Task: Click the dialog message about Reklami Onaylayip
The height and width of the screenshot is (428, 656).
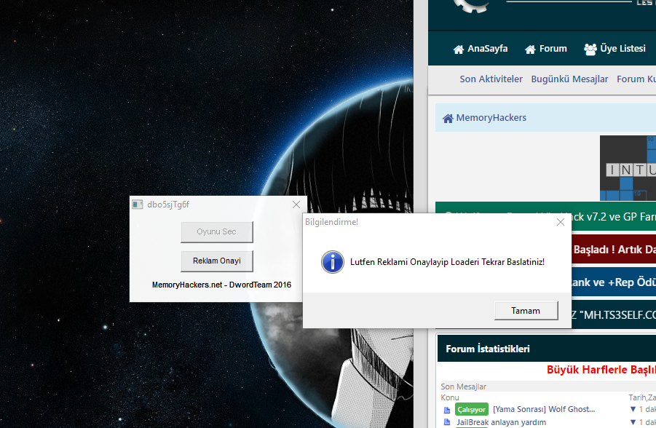Action: click(x=447, y=262)
